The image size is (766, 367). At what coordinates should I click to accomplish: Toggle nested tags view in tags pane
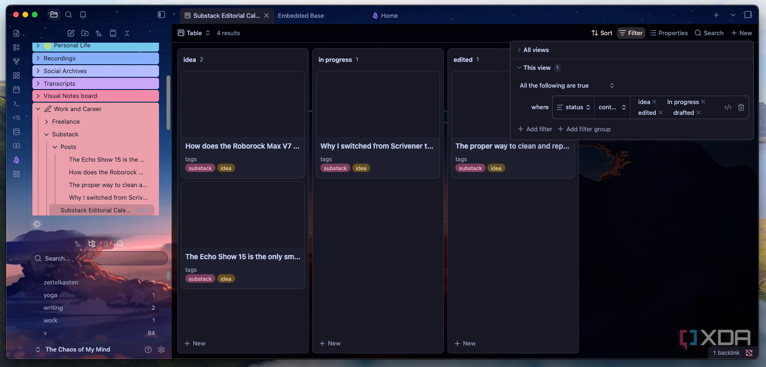92,244
